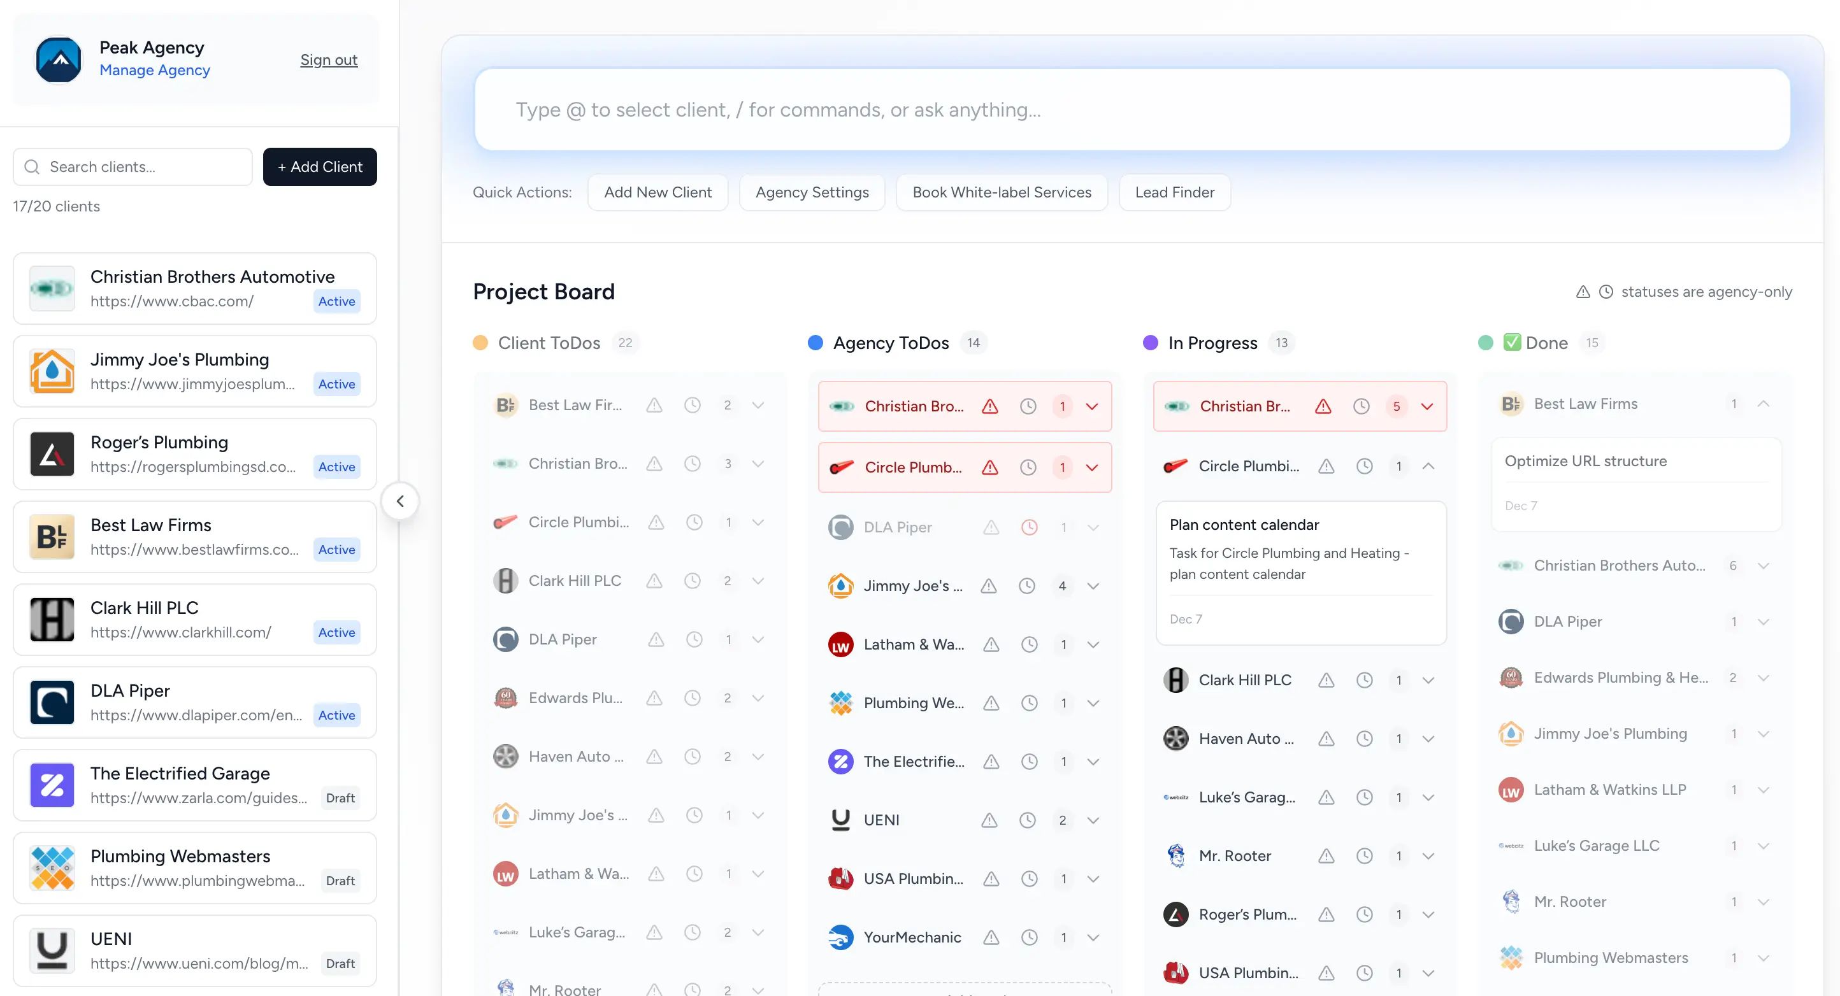
Task: Click the warning icon on Christian Bro... Agency ToDos row
Action: click(x=990, y=406)
